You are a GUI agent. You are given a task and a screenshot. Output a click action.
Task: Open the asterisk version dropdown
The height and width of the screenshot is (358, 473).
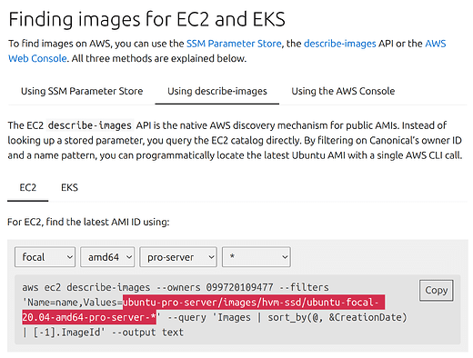[x=257, y=257]
